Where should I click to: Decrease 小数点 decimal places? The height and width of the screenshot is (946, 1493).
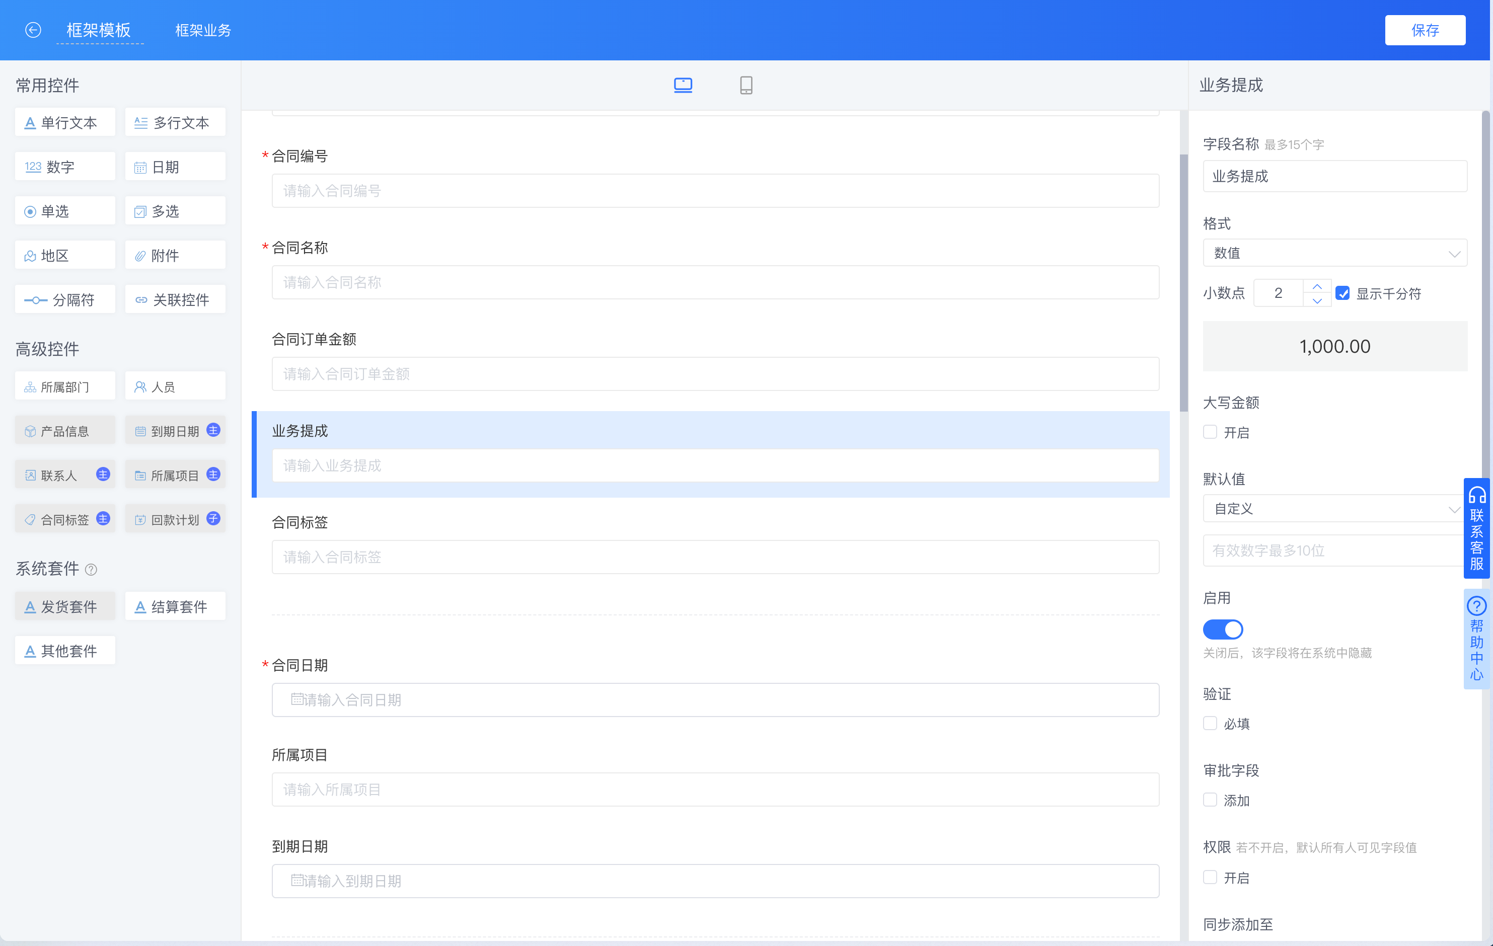click(1317, 300)
